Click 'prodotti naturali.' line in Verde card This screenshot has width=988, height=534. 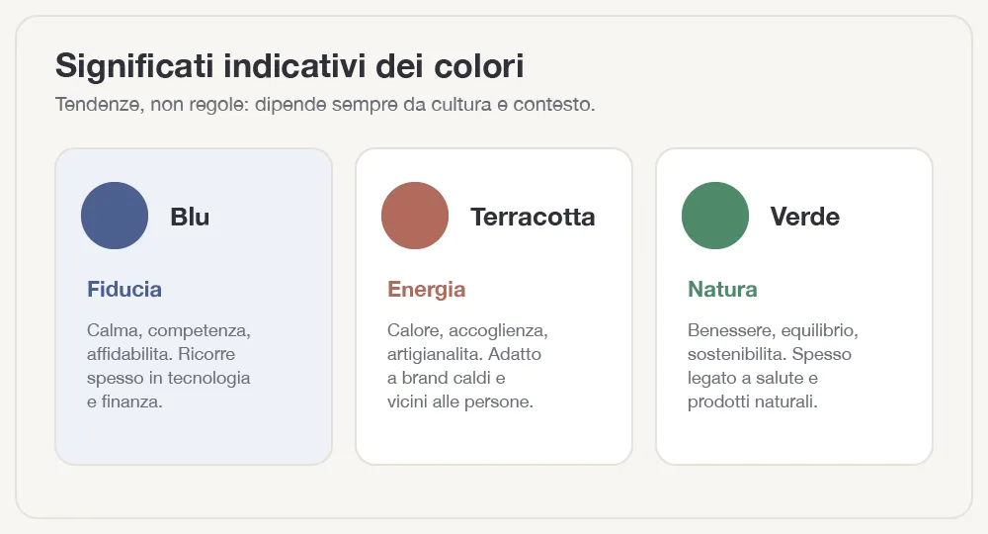tap(752, 401)
